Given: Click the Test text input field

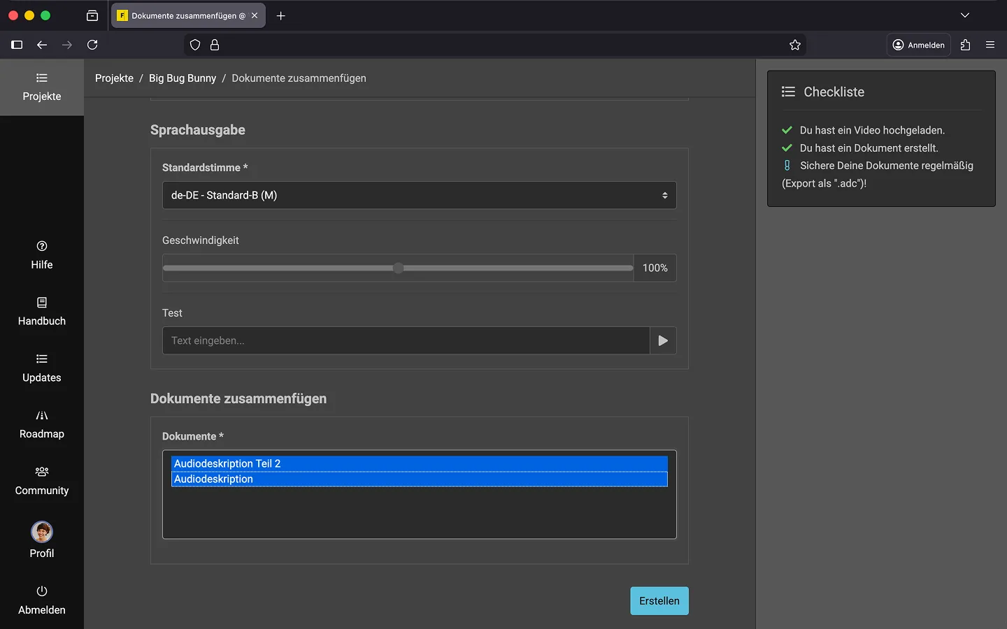Looking at the screenshot, I should pyautogui.click(x=406, y=340).
